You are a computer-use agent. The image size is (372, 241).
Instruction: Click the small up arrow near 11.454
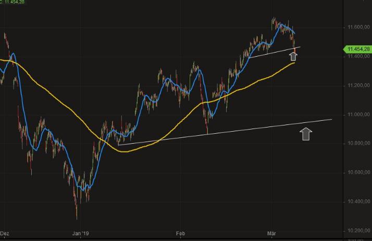point(294,56)
